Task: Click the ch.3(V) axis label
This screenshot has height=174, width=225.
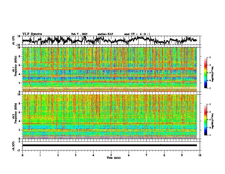Action: coord(14,146)
